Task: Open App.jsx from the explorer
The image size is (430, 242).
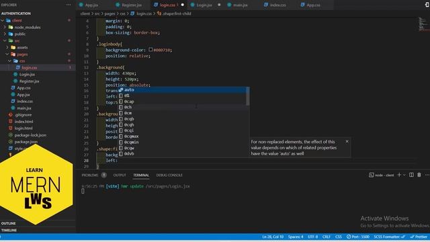Action: point(24,95)
